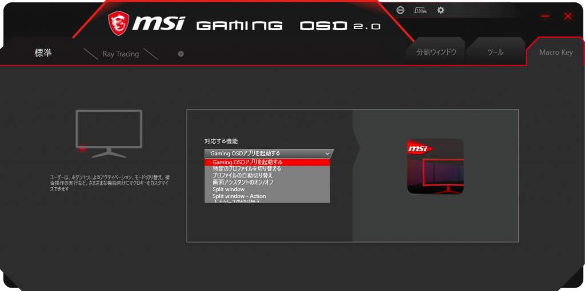Collapse the 対応する機能 dropdown box
This screenshot has height=291, width=585.
(x=269, y=153)
